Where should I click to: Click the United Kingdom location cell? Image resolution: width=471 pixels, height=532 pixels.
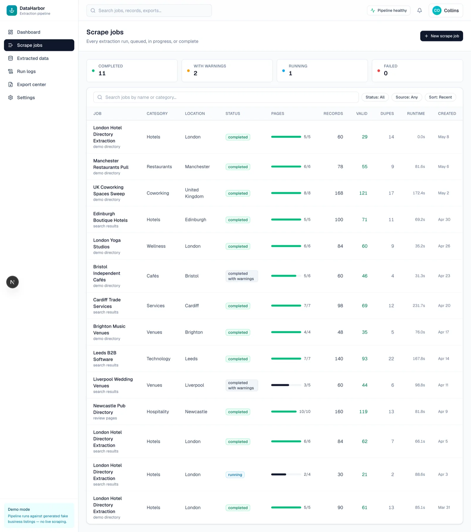point(194,193)
